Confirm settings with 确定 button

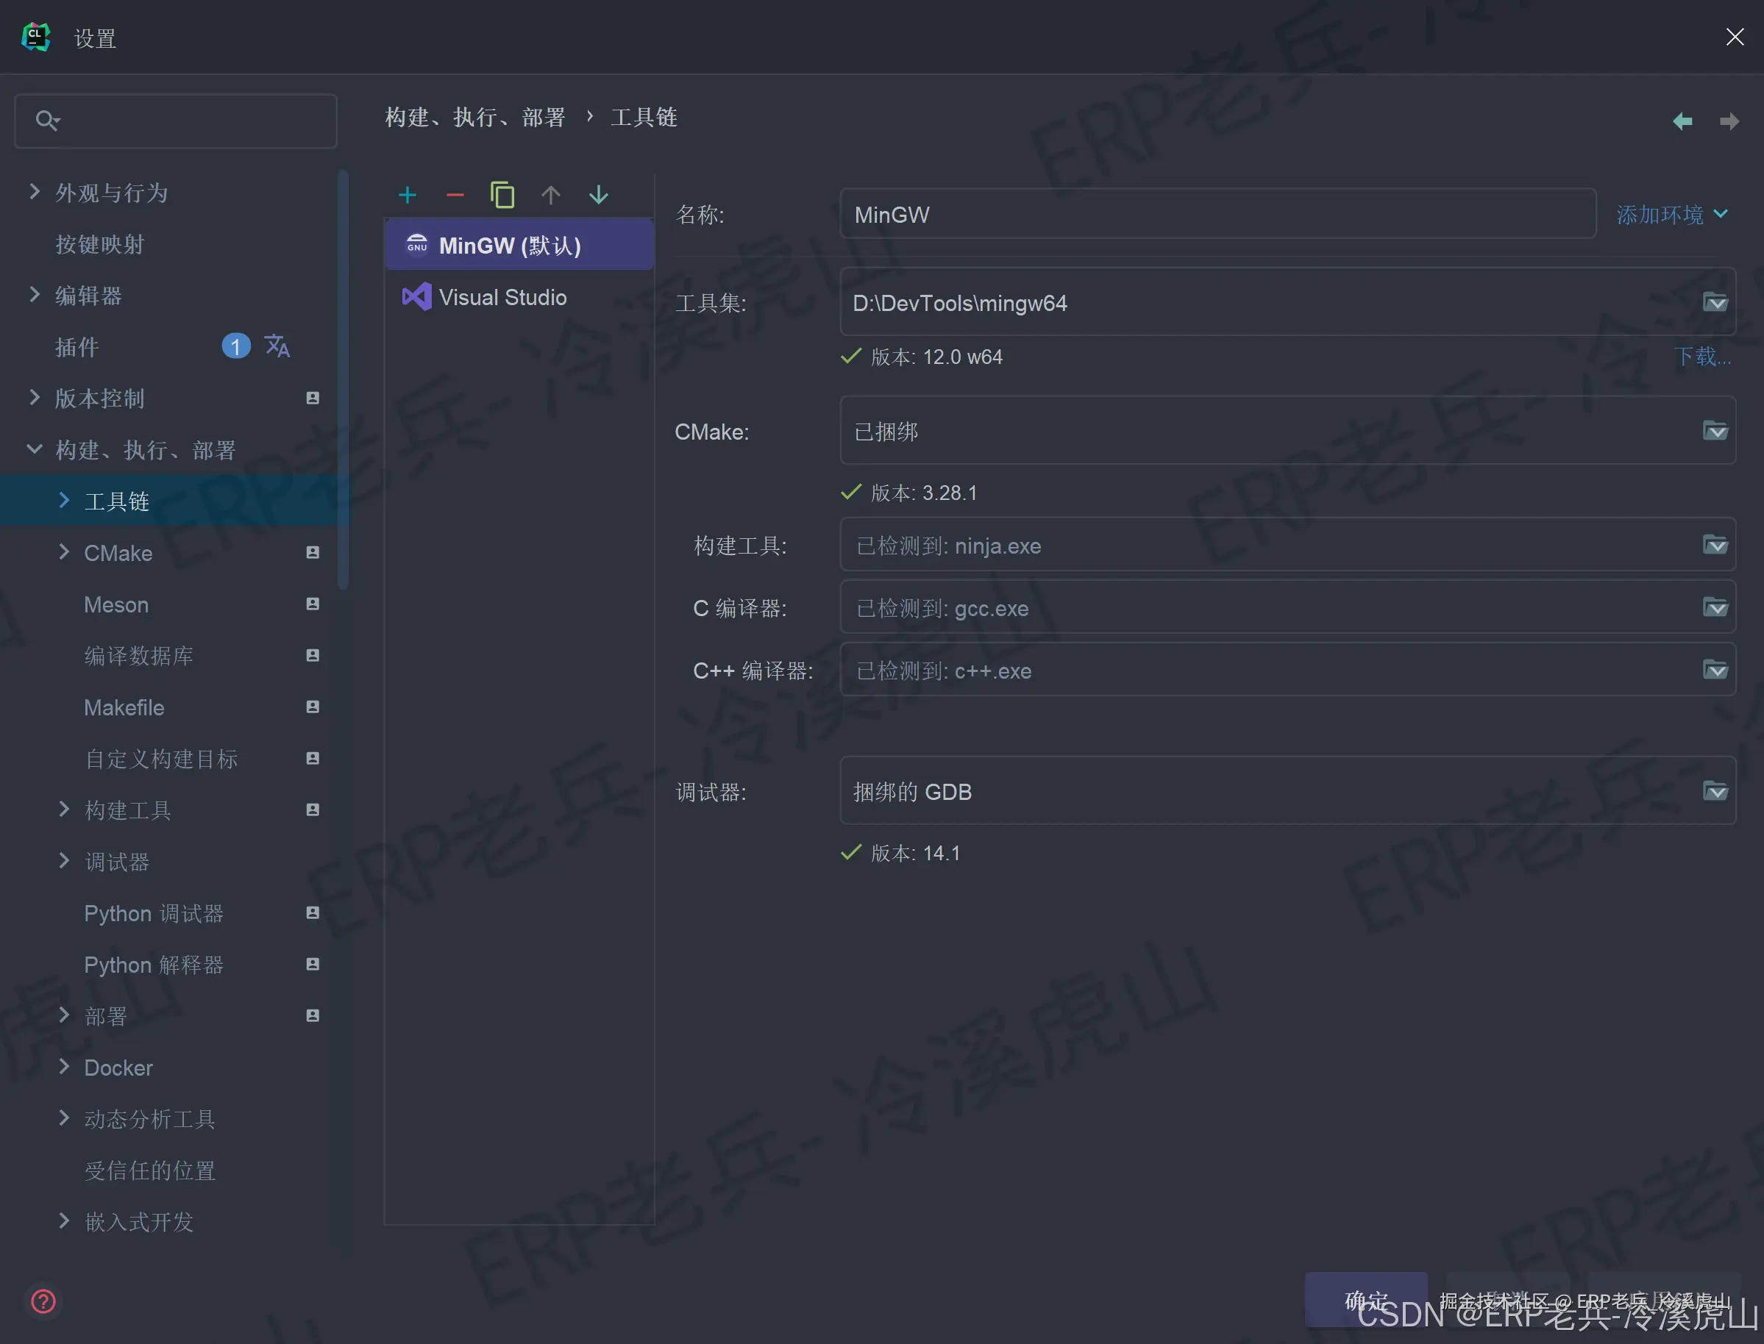1365,1301
